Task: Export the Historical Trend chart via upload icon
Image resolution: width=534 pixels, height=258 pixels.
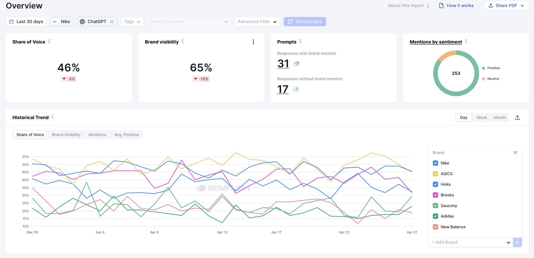Action: pos(517,118)
